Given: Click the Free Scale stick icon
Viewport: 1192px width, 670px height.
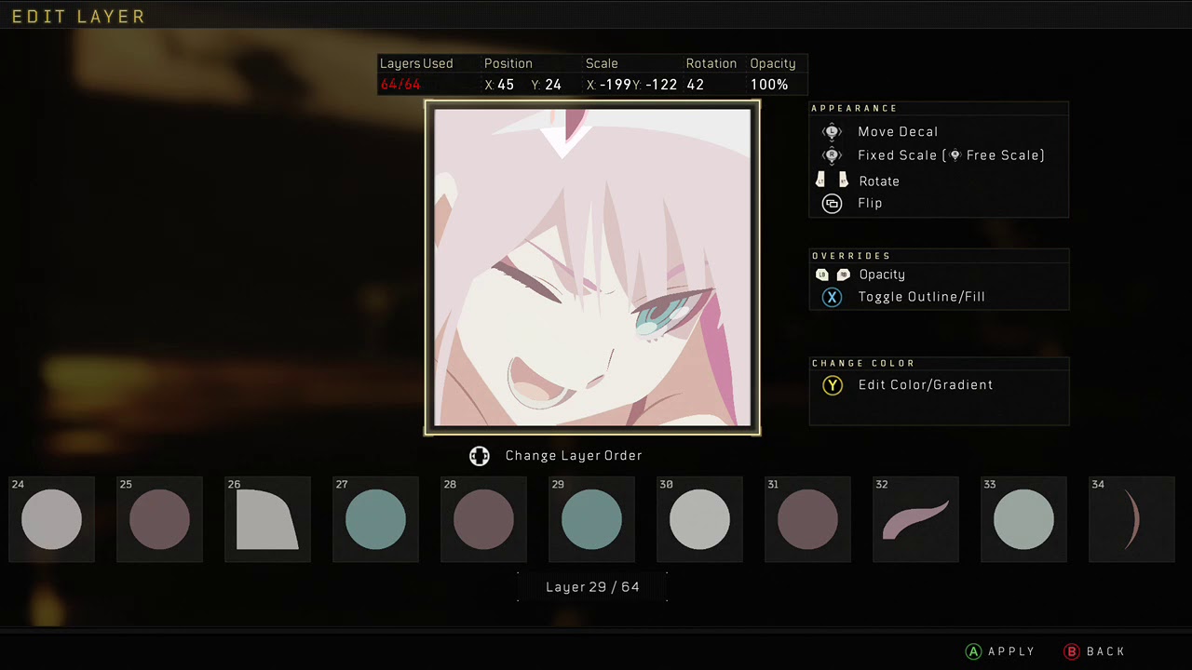Looking at the screenshot, I should [x=955, y=155].
